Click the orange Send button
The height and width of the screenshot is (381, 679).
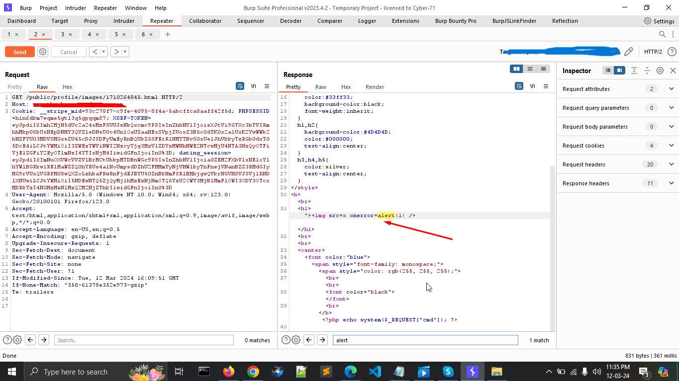click(x=20, y=52)
